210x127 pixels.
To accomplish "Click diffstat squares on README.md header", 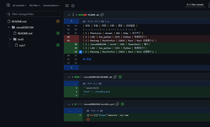I will point(83,15).
